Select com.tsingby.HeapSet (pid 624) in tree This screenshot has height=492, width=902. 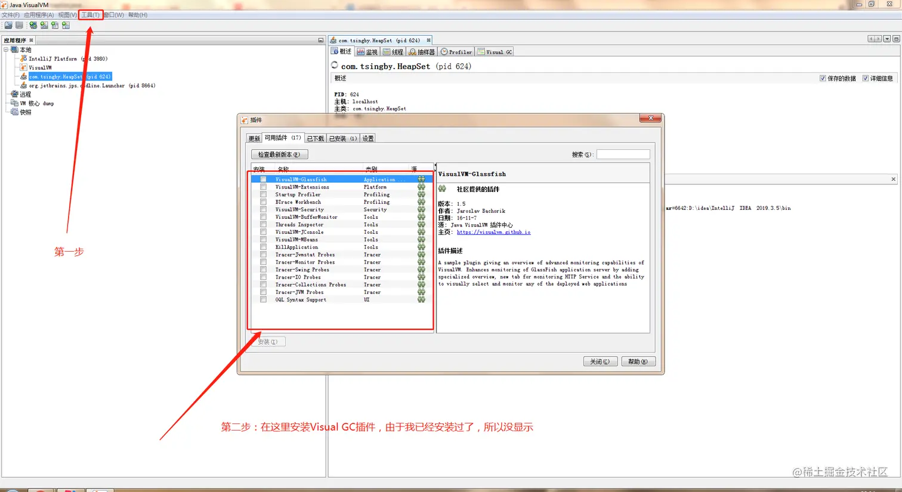(x=70, y=76)
